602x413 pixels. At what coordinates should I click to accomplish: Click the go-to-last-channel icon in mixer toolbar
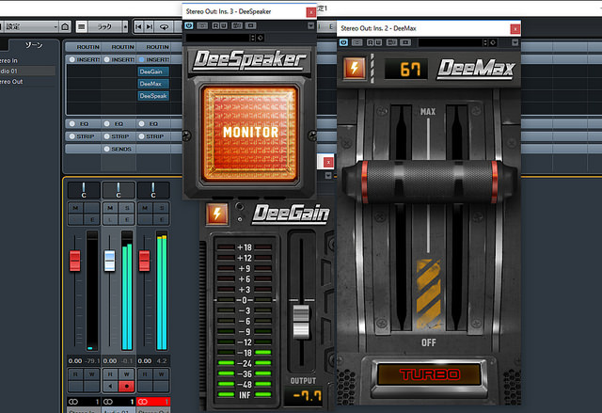[x=150, y=26]
